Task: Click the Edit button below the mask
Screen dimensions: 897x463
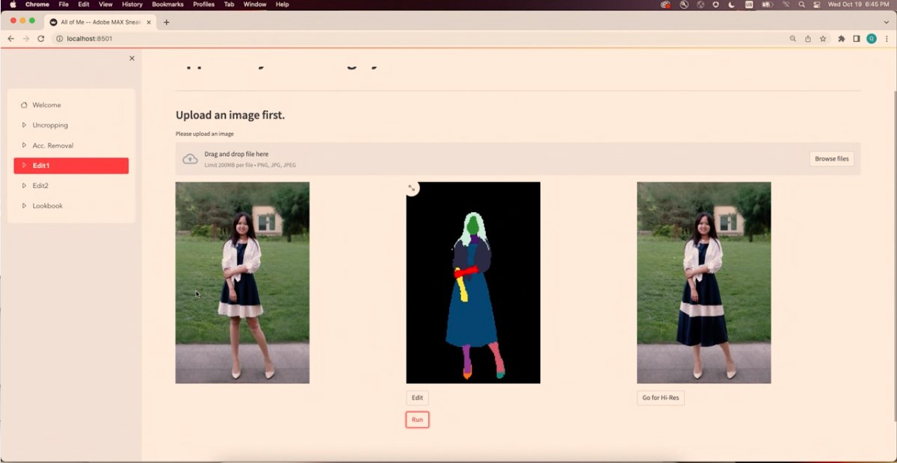Action: click(x=417, y=398)
